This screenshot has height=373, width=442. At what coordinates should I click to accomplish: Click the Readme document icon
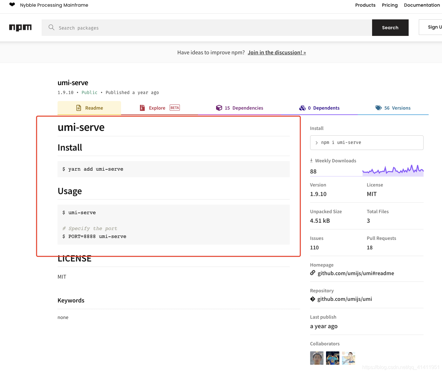click(x=79, y=108)
